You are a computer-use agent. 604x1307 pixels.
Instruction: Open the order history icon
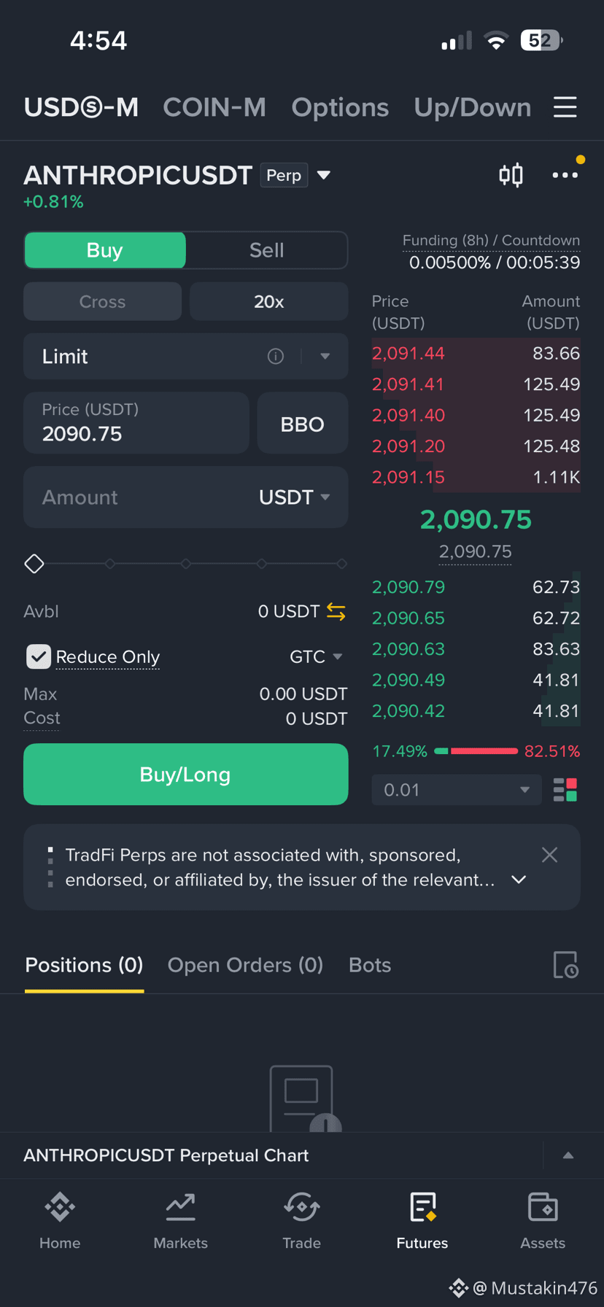565,965
